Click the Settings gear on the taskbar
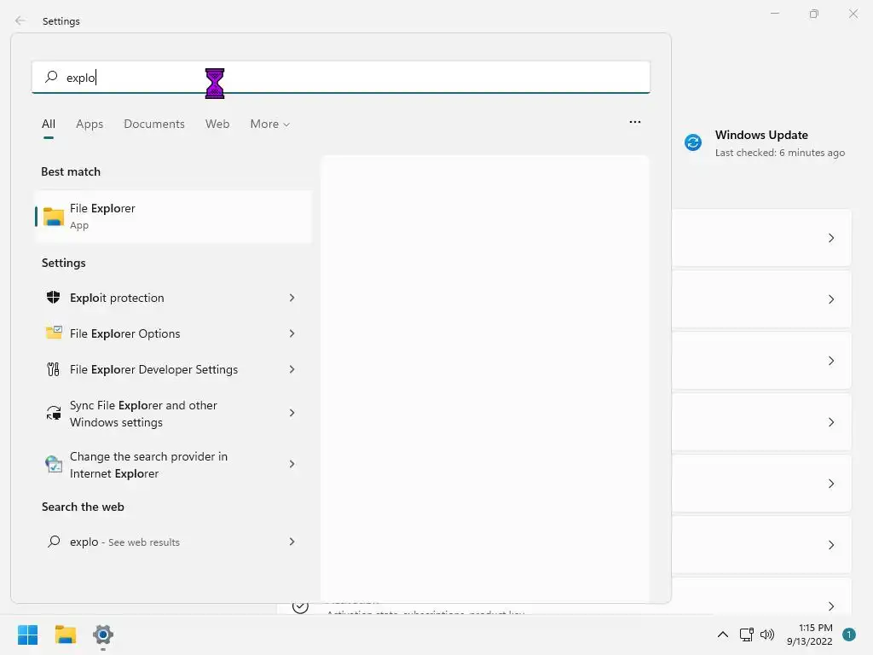873x655 pixels. pyautogui.click(x=103, y=635)
